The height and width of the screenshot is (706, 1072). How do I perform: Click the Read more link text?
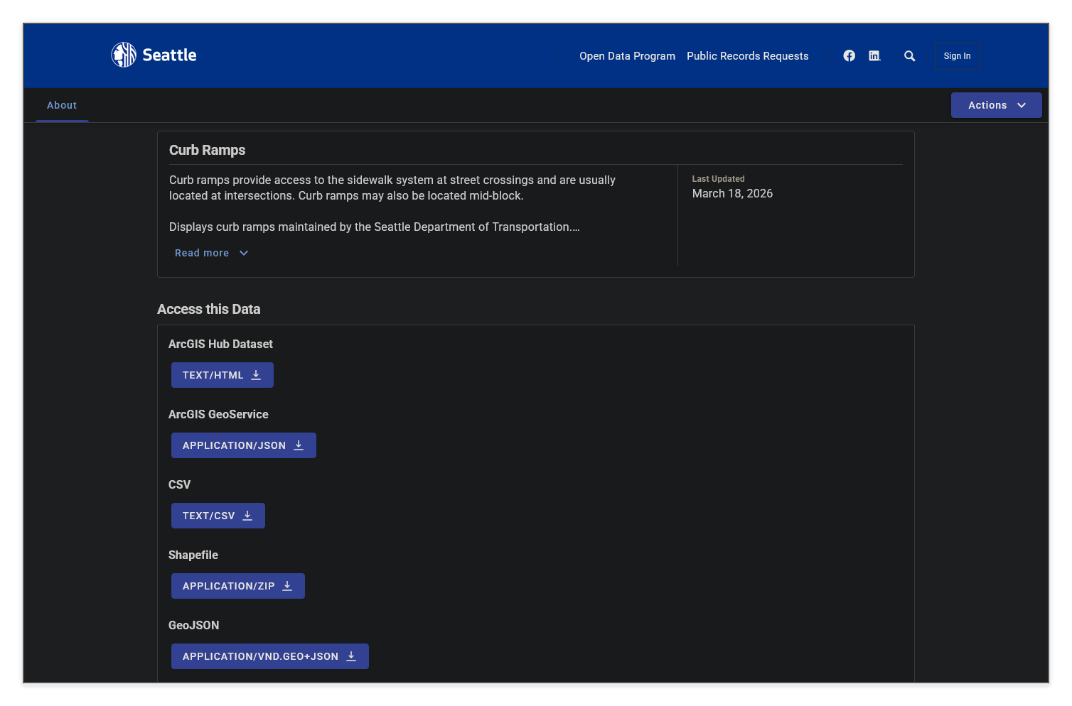tap(202, 253)
